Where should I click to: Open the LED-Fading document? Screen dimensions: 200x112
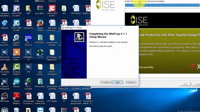[x=76, y=10]
